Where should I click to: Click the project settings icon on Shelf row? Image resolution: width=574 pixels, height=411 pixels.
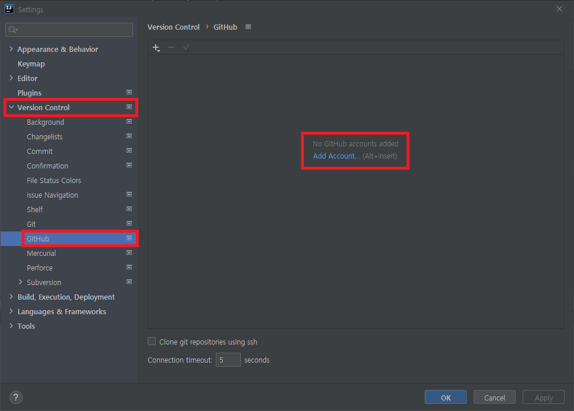point(129,209)
